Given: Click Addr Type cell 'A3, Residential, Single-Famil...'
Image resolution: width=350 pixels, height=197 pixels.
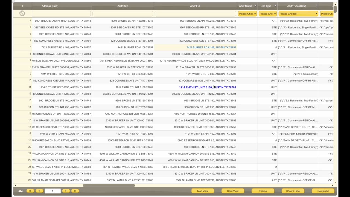Looking at the screenshot, I should coord(298,27).
